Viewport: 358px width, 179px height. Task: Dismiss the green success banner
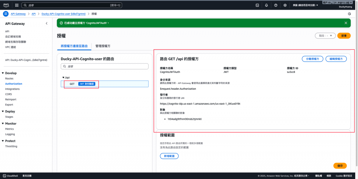[346, 23]
